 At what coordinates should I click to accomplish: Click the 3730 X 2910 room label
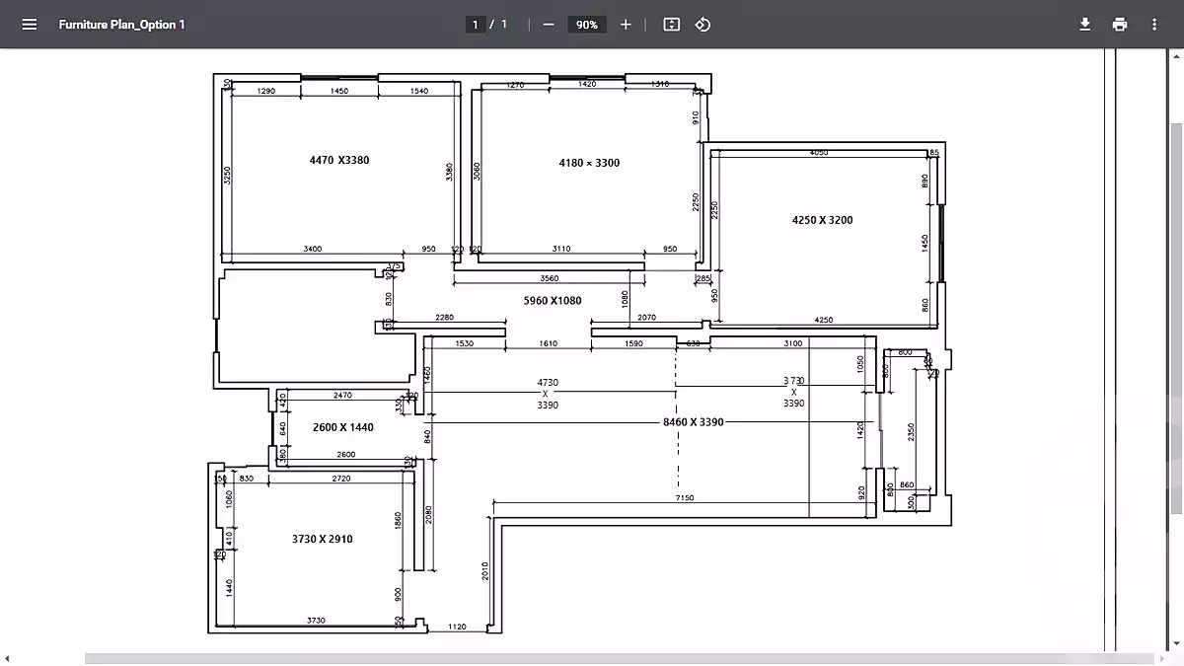322,540
